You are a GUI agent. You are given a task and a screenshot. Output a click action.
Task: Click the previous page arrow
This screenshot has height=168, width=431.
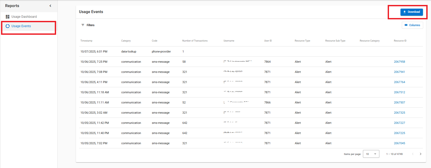[x=413, y=154]
